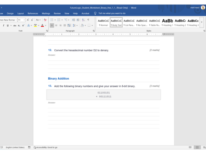Expand the numbering library dropdown arrow
Image resolution: width=206 pixels, height=154 pixels.
coord(62,20)
